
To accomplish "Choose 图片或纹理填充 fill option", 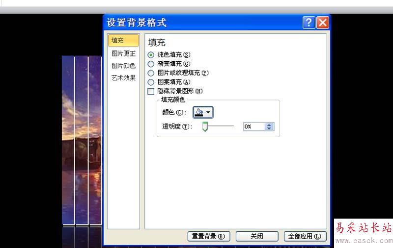I will coord(151,73).
